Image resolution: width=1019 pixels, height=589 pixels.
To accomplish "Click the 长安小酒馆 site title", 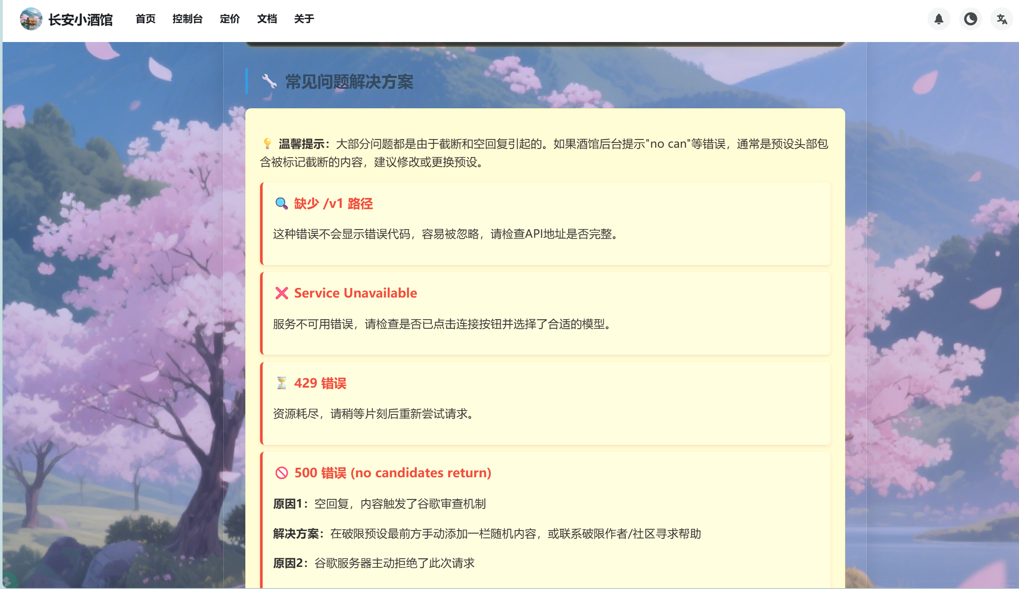I will (81, 19).
